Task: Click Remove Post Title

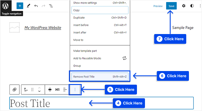Action: tap(100, 77)
